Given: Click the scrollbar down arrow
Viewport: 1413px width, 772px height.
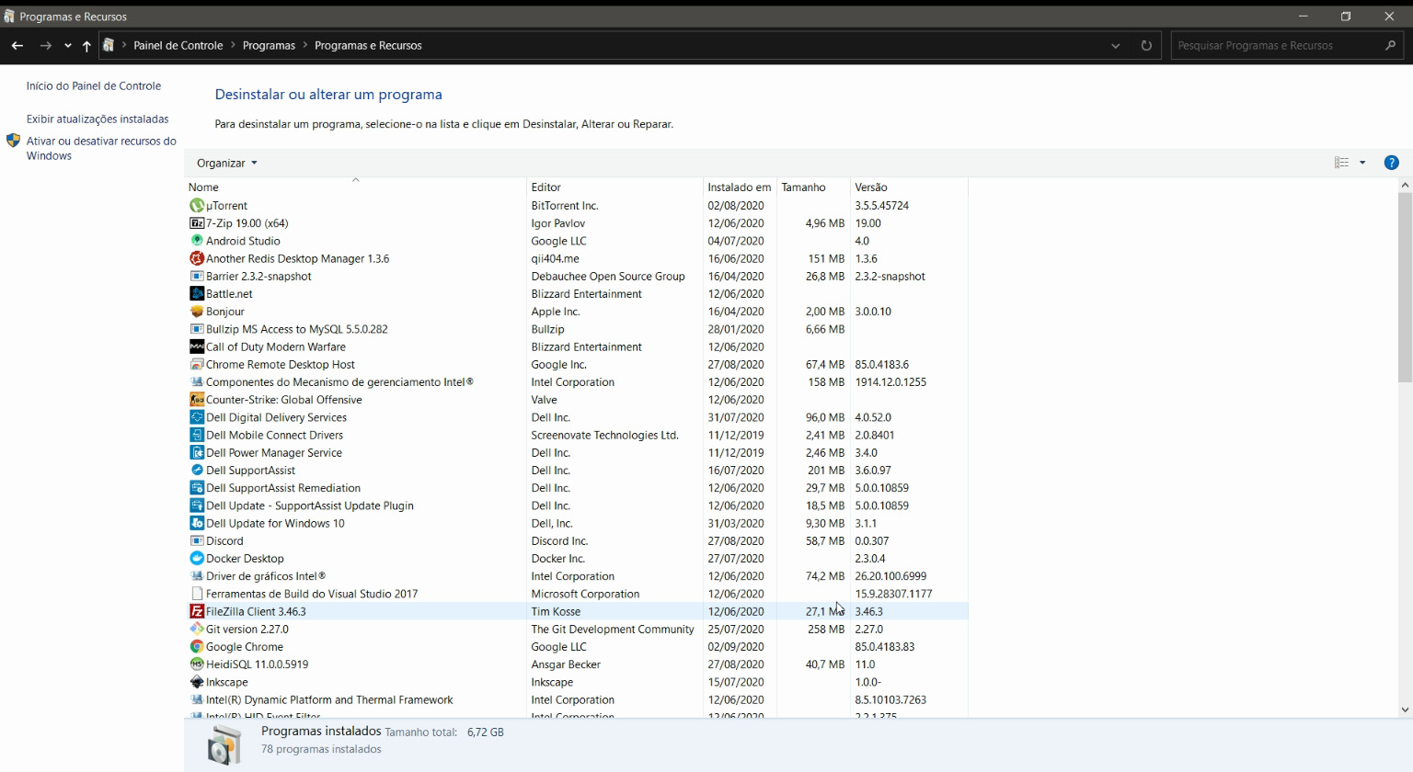Looking at the screenshot, I should 1405,710.
